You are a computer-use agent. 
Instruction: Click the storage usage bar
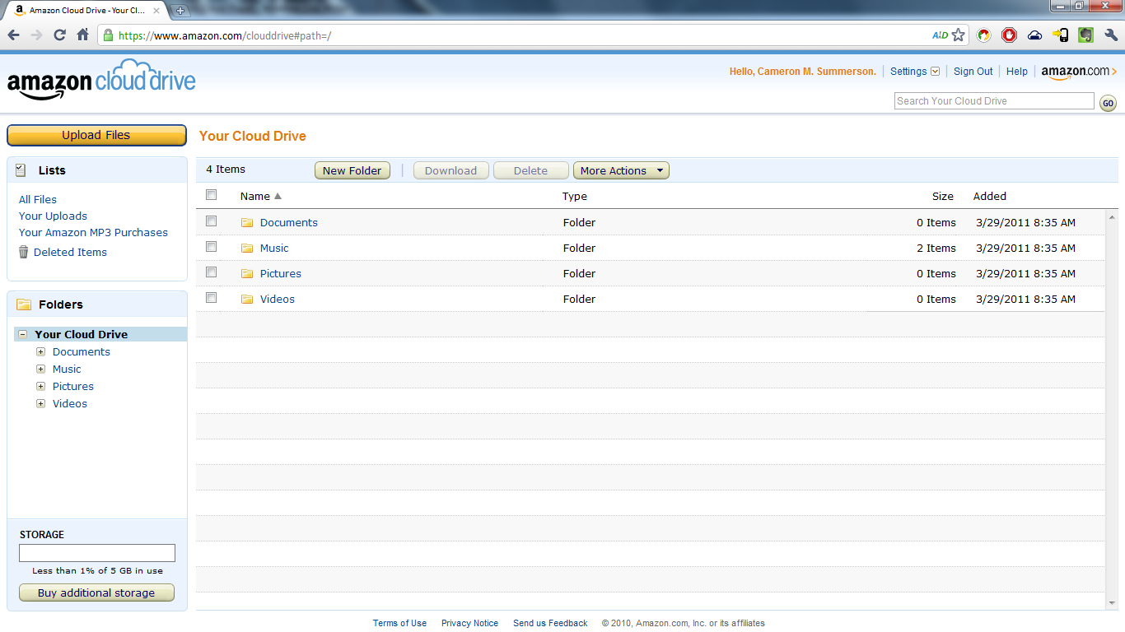point(96,552)
